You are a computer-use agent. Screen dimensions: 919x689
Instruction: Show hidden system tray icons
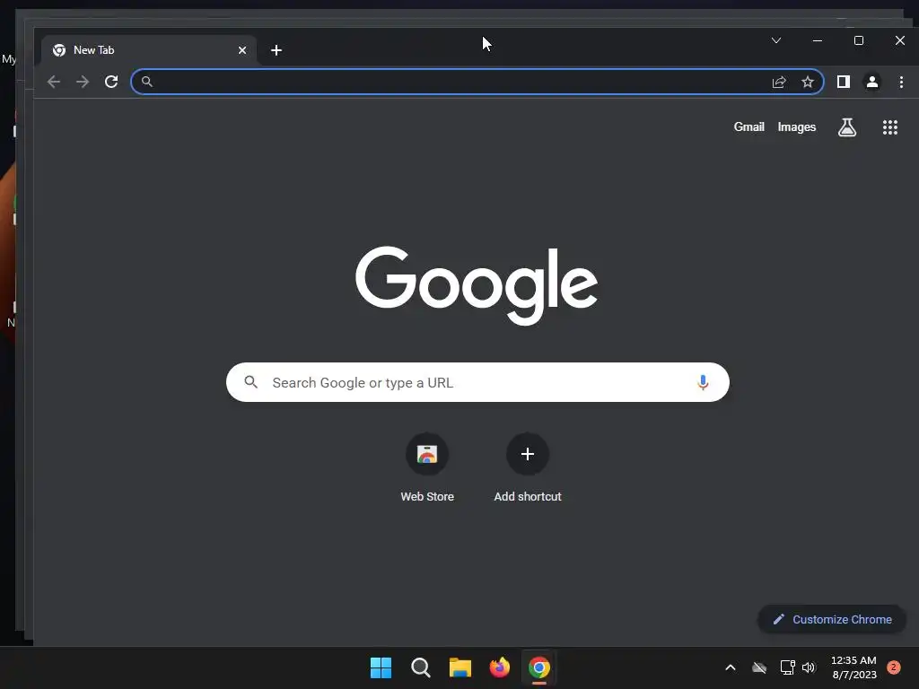tap(731, 667)
